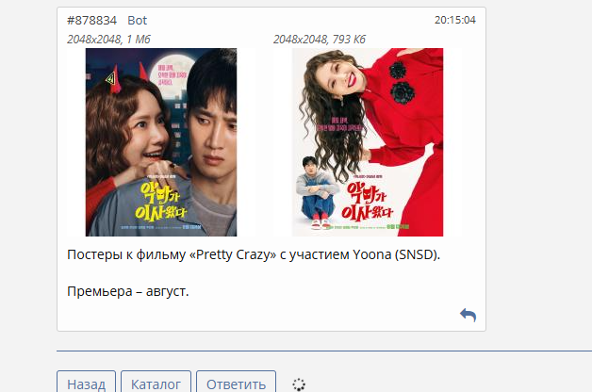Image resolution: width=592 pixels, height=392 pixels.
Task: Click the Ответить button
Action: 236,383
